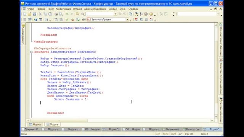The image size is (244, 137).
Task: Click the Paste clipboard icon
Action: pos(50,14)
